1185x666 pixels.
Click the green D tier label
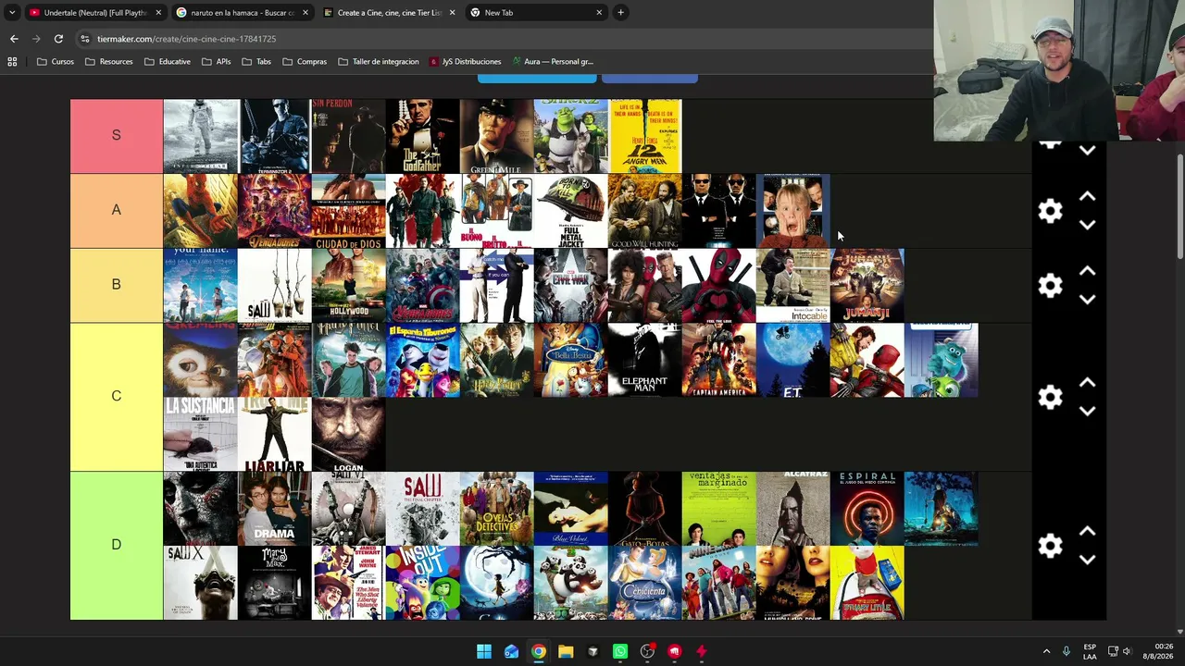(x=117, y=546)
